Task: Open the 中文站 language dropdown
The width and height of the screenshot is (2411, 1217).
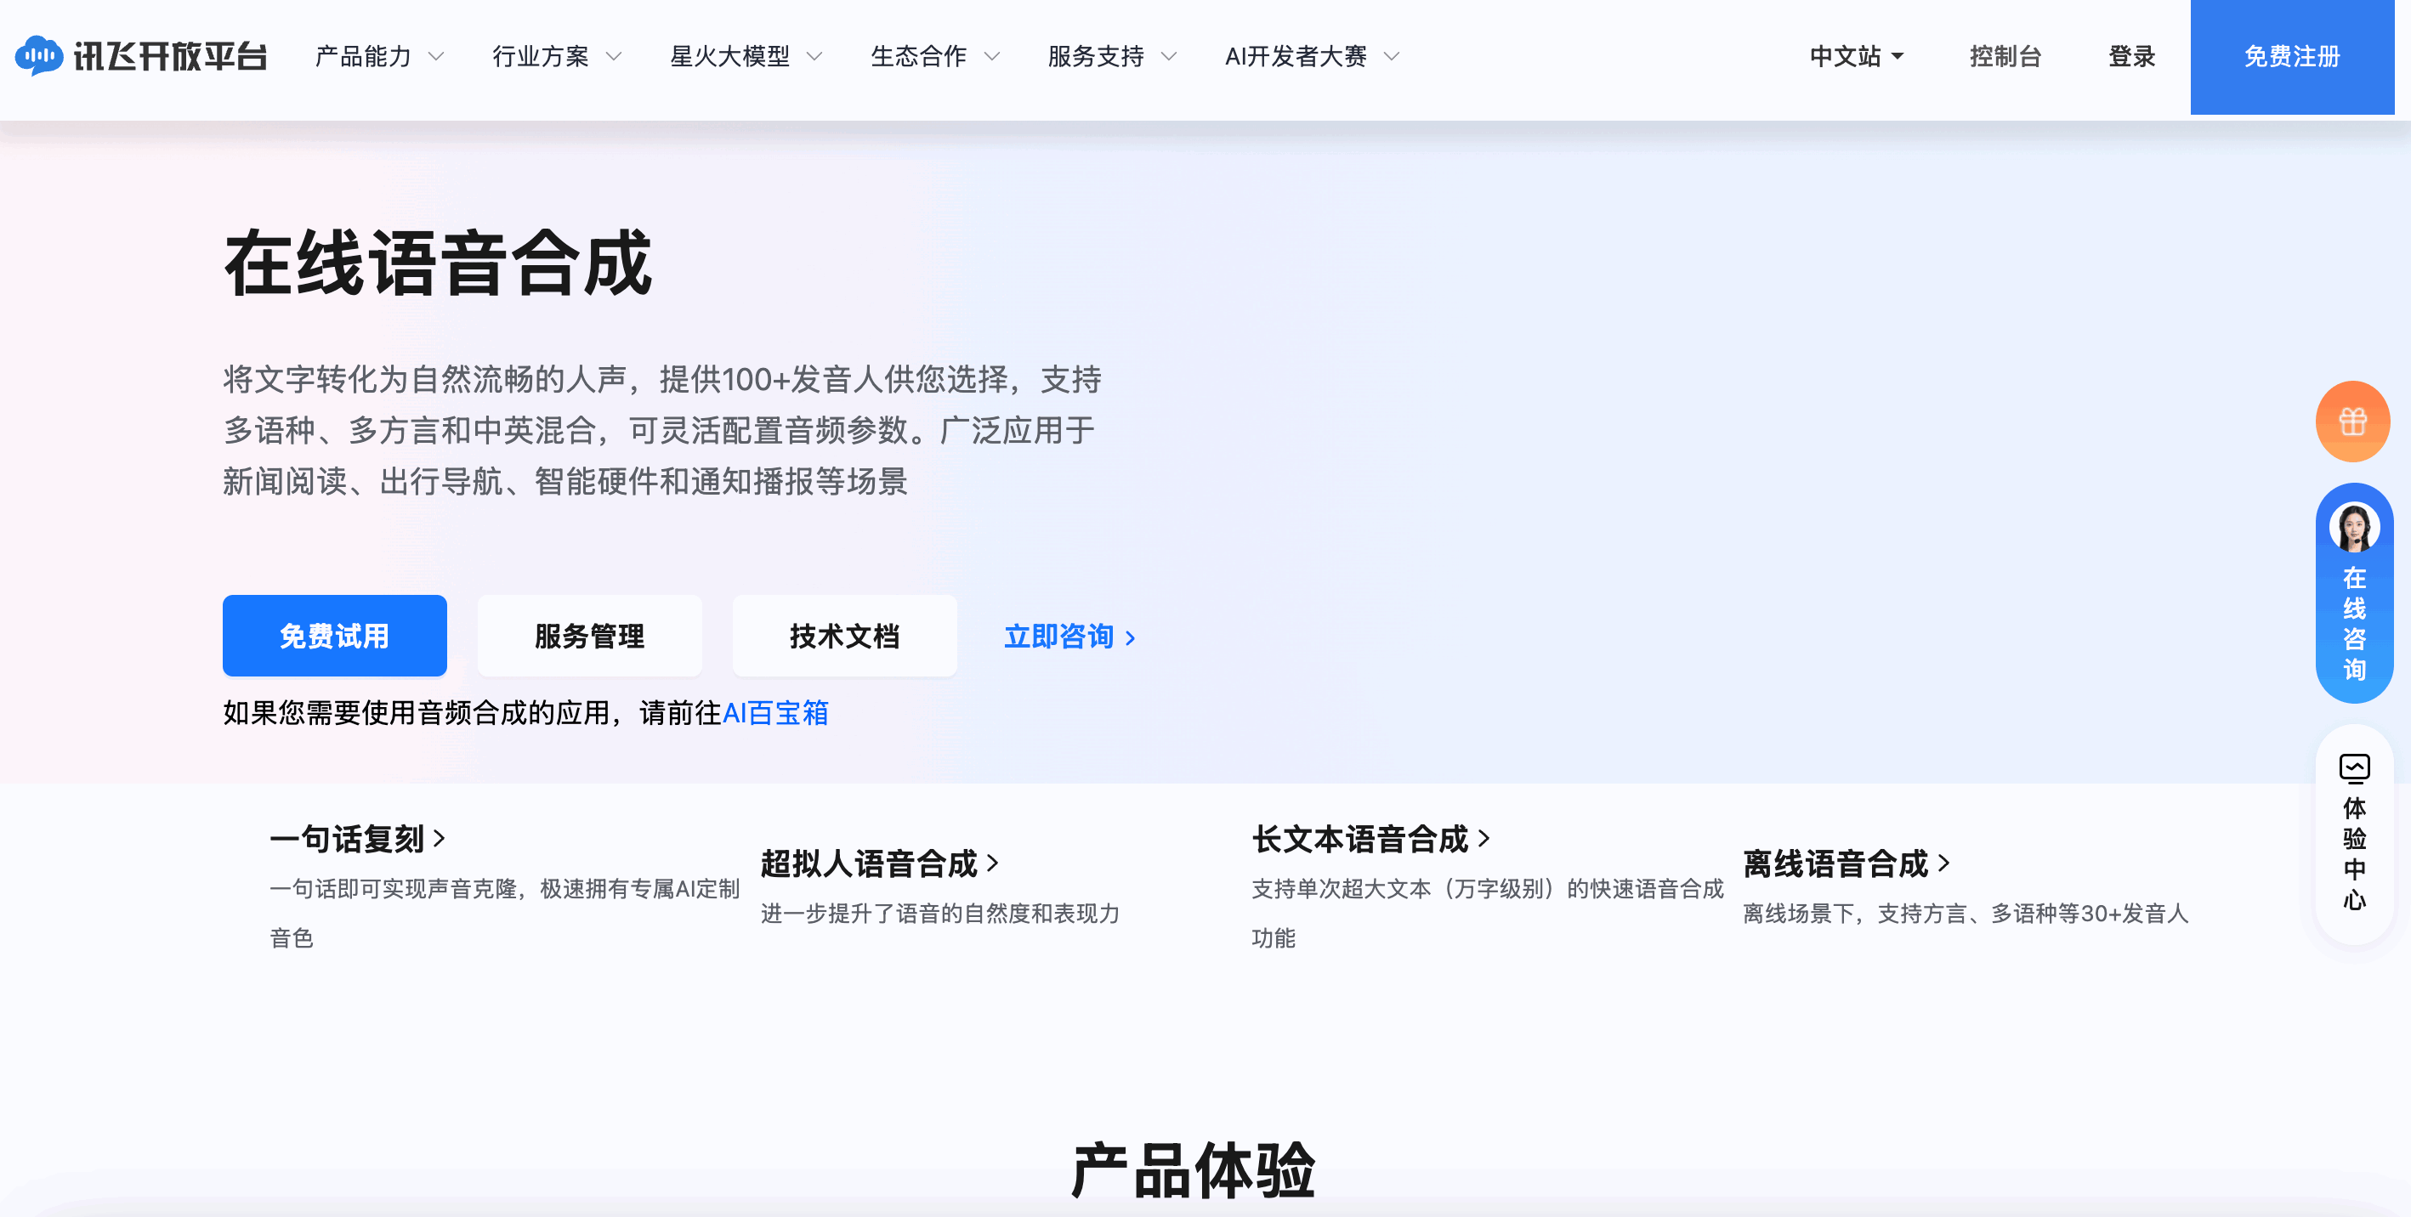Action: [x=1856, y=56]
